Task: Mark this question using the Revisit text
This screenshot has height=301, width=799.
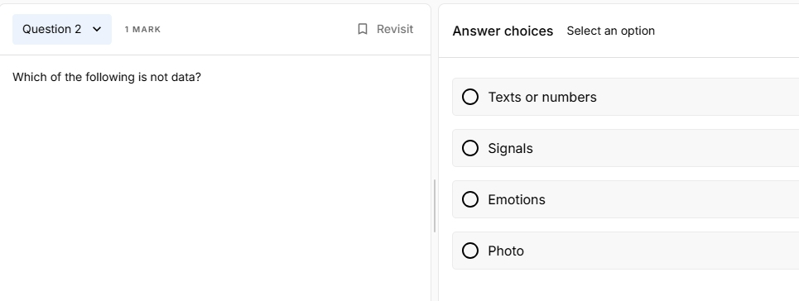Action: point(394,29)
